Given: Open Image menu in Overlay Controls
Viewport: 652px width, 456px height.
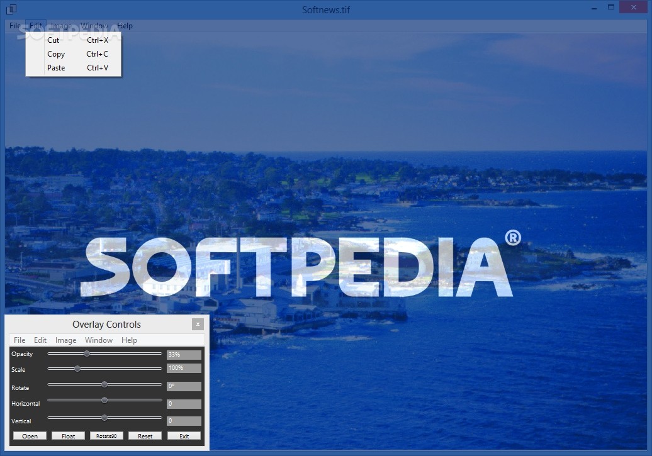Looking at the screenshot, I should [x=65, y=340].
